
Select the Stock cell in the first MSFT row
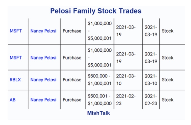pos(168,31)
